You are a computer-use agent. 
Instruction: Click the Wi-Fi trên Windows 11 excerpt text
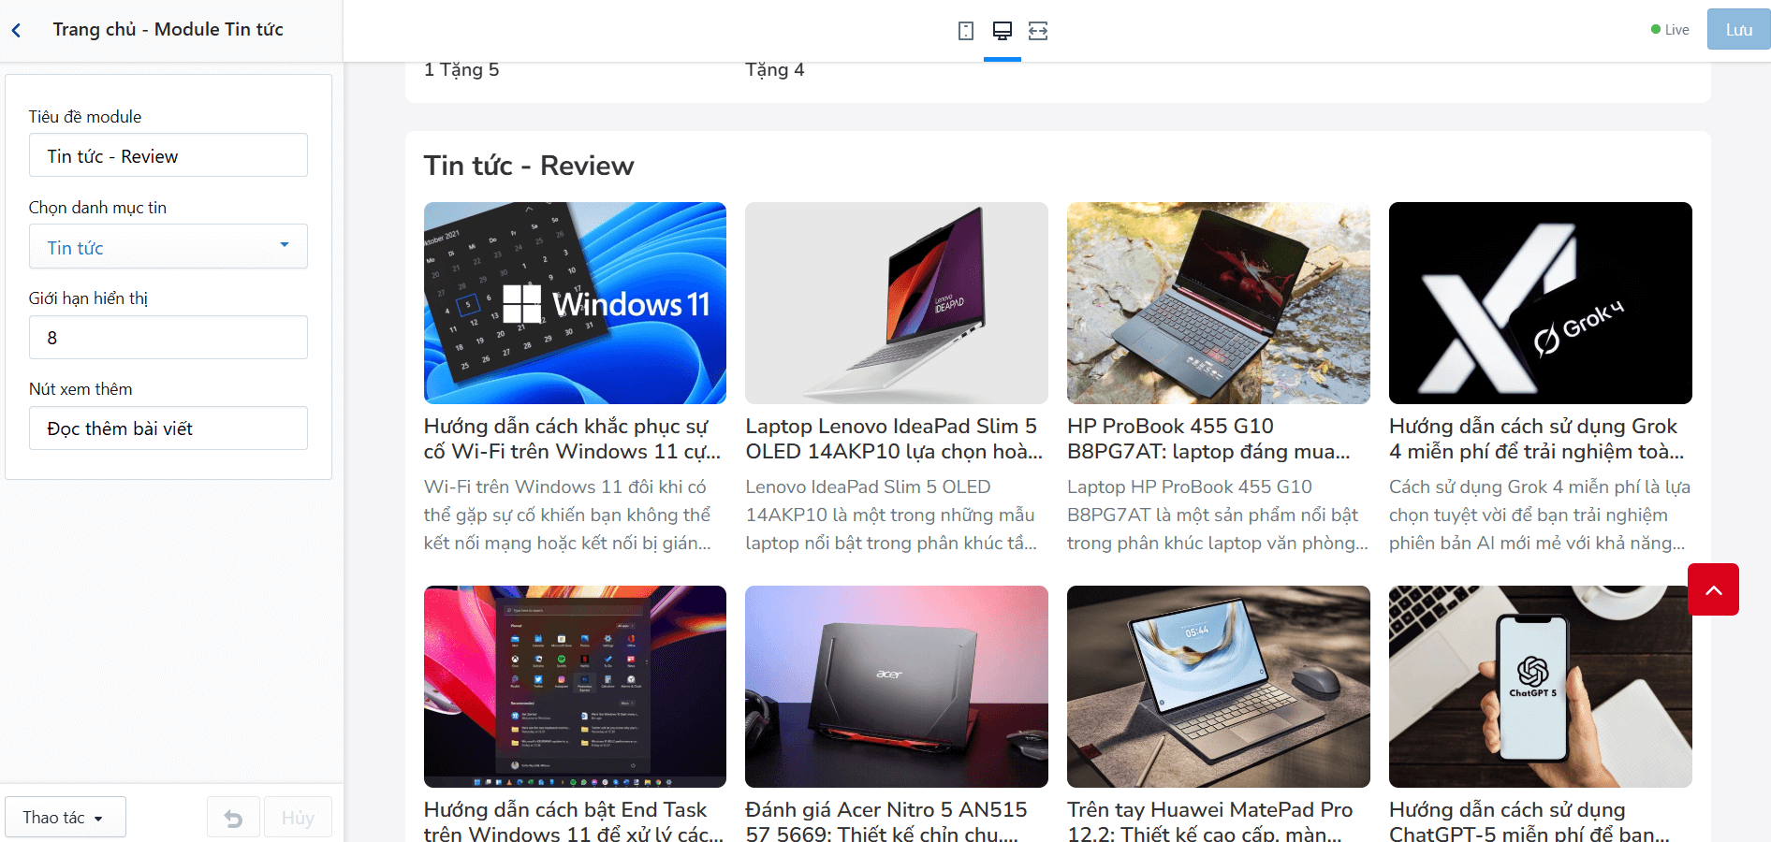(x=567, y=515)
